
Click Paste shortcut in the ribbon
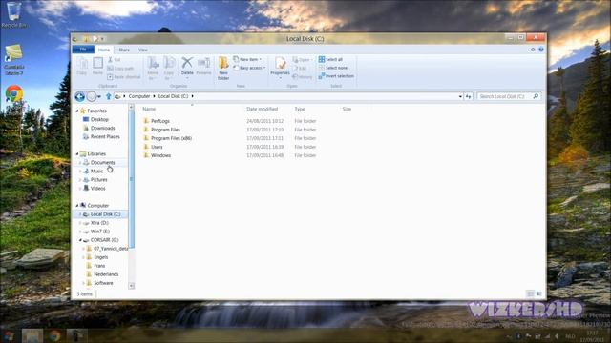point(123,77)
